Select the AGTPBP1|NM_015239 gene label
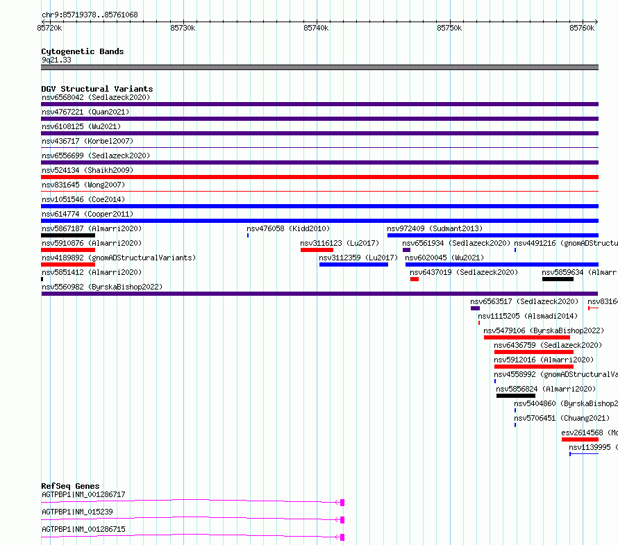The width and height of the screenshot is (618, 545). click(77, 512)
